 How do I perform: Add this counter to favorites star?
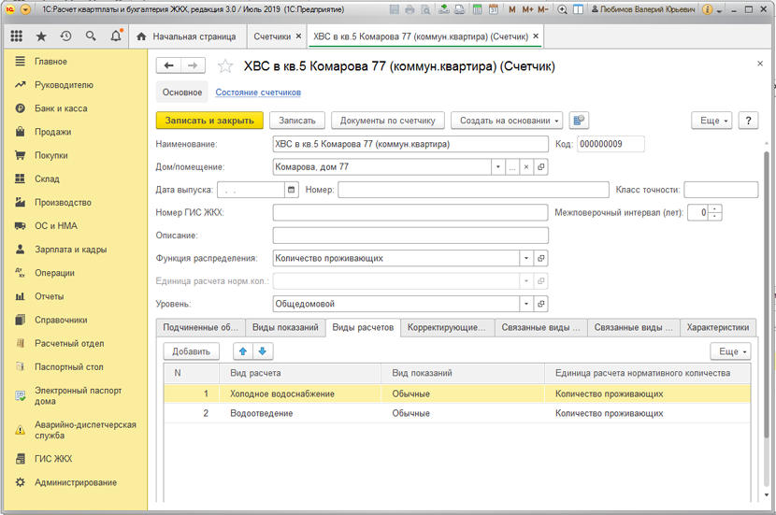point(224,66)
